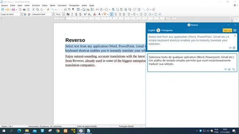Image resolution: width=239 pixels, height=134 pixels.
Task: Open the Ferramentas menu
Action: (x=74, y=5)
